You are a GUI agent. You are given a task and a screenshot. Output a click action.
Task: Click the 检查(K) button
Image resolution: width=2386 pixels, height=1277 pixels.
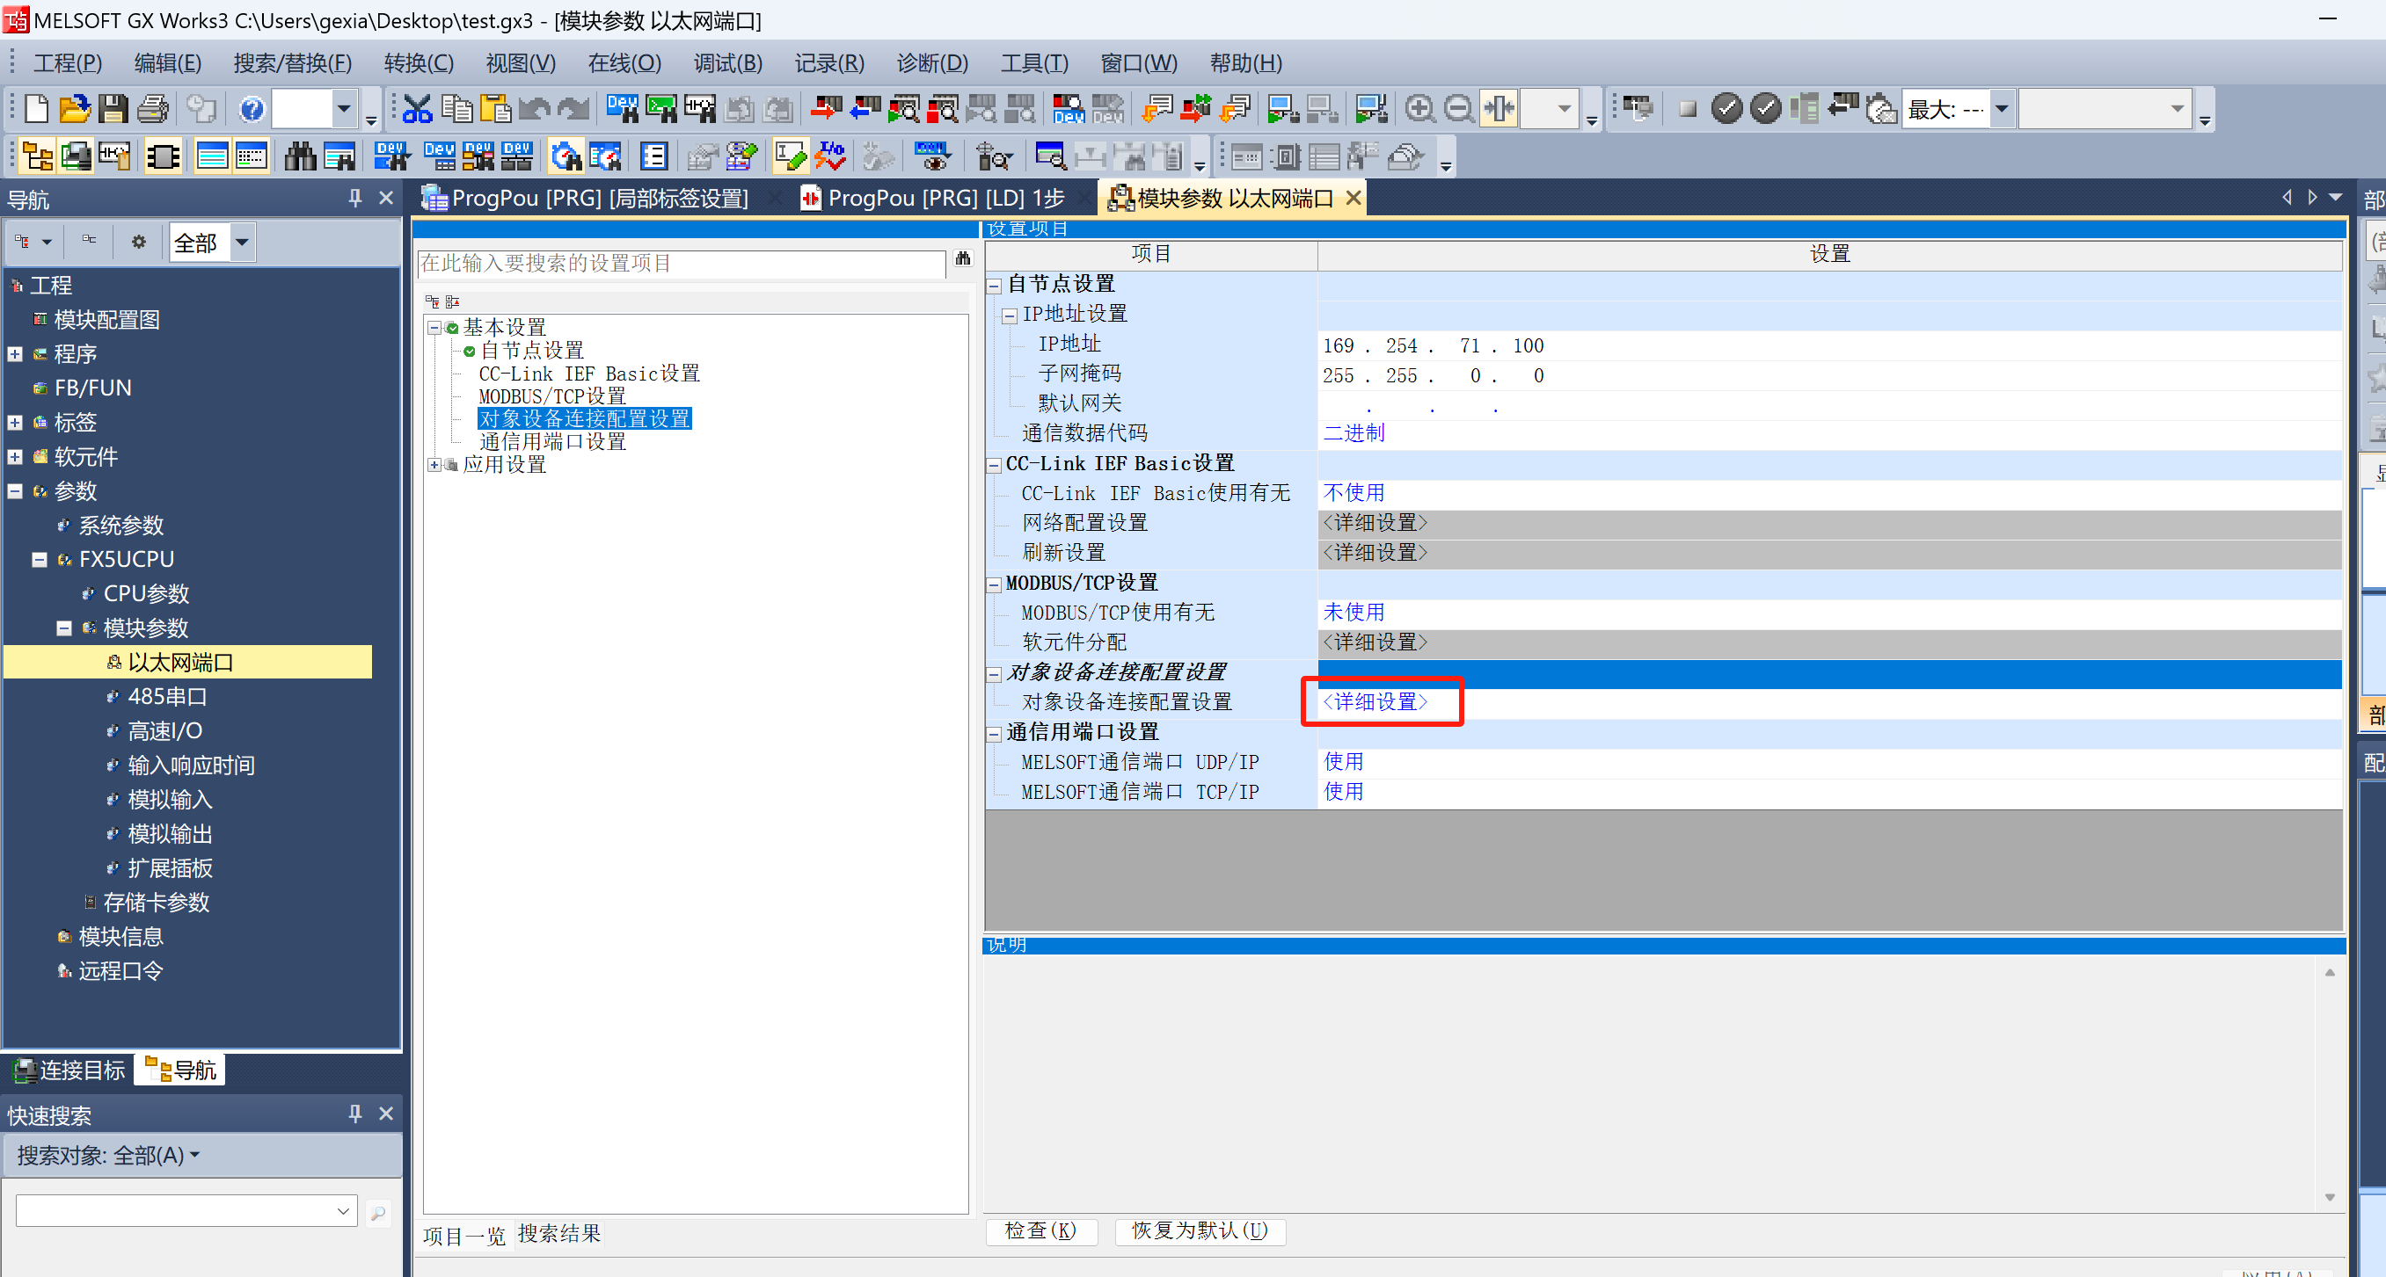[x=1040, y=1230]
